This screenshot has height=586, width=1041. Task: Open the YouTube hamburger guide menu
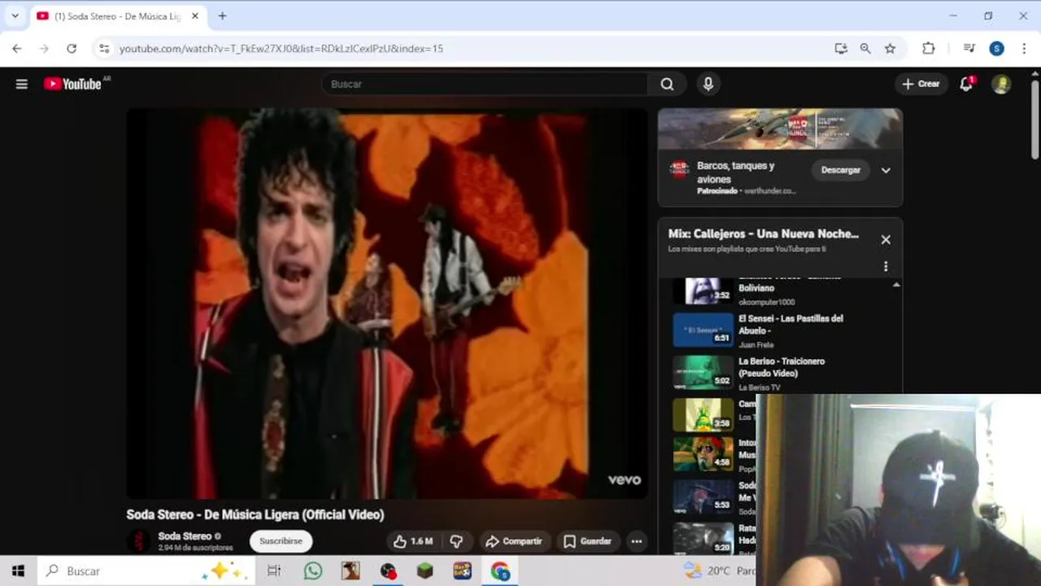22,84
